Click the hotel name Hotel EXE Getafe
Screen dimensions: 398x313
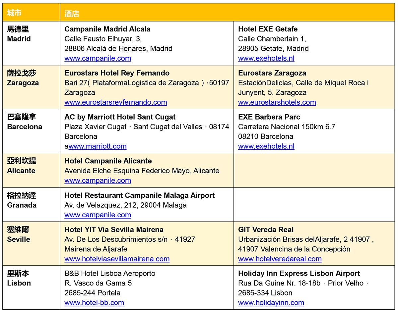268,29
